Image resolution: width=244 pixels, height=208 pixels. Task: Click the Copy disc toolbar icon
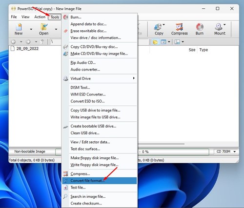(x=158, y=27)
